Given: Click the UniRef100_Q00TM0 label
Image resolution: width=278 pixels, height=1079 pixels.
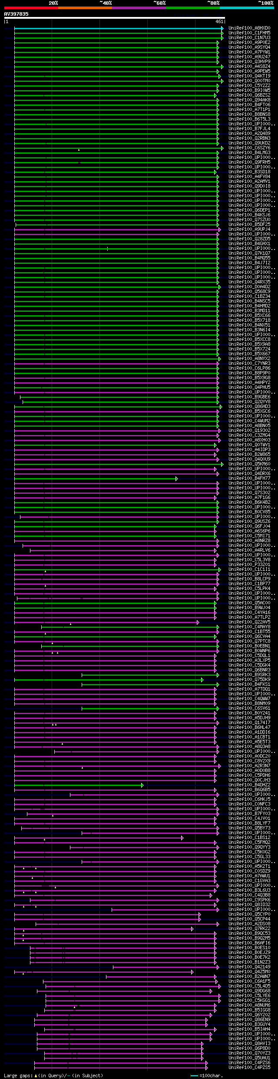Looking at the screenshot, I should pyautogui.click(x=249, y=81).
